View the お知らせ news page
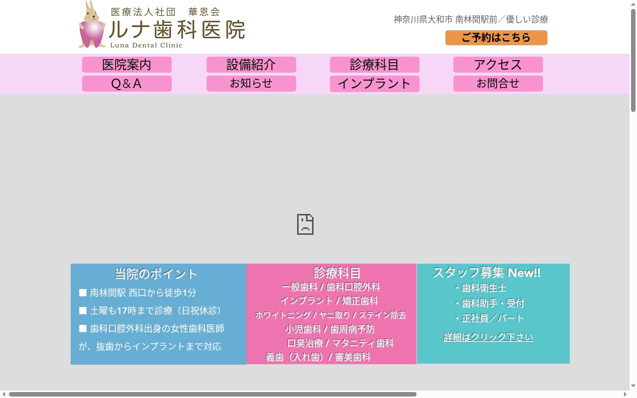Viewport: 637px width, 398px height. [x=251, y=84]
